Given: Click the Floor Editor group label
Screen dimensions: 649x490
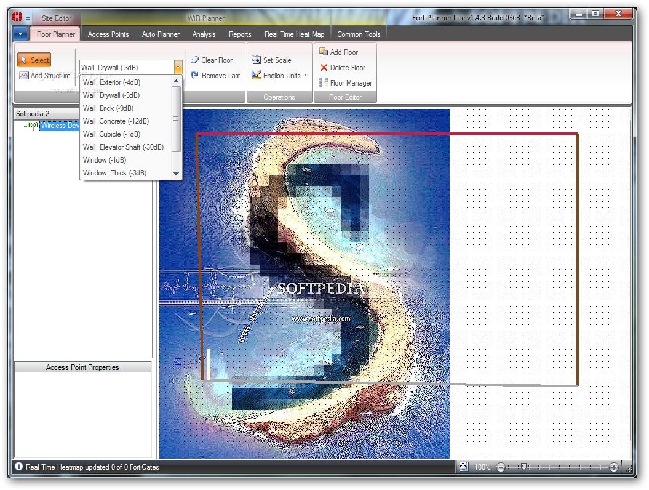Looking at the screenshot, I should (x=345, y=97).
